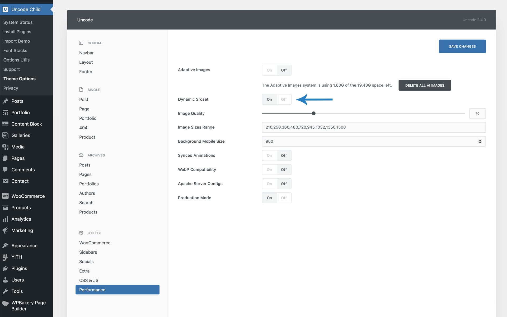Click the YITH icon
This screenshot has width=507, height=317.
pos(5,257)
